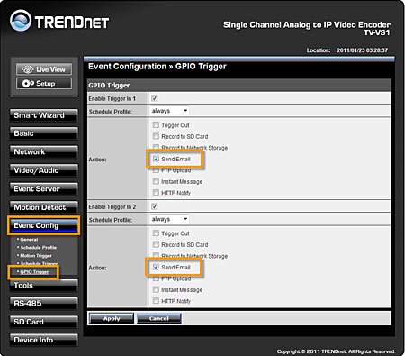Click the TV-VS1 model name

377,32
